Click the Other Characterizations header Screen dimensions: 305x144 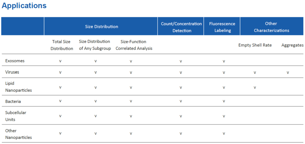coord(272,26)
